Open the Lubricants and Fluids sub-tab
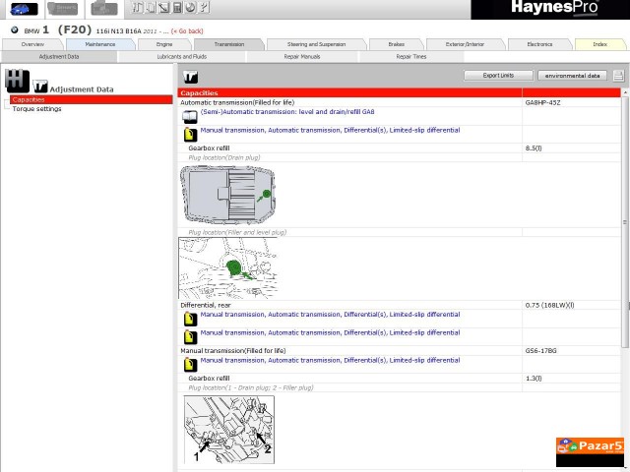The height and width of the screenshot is (472, 630). coord(181,57)
